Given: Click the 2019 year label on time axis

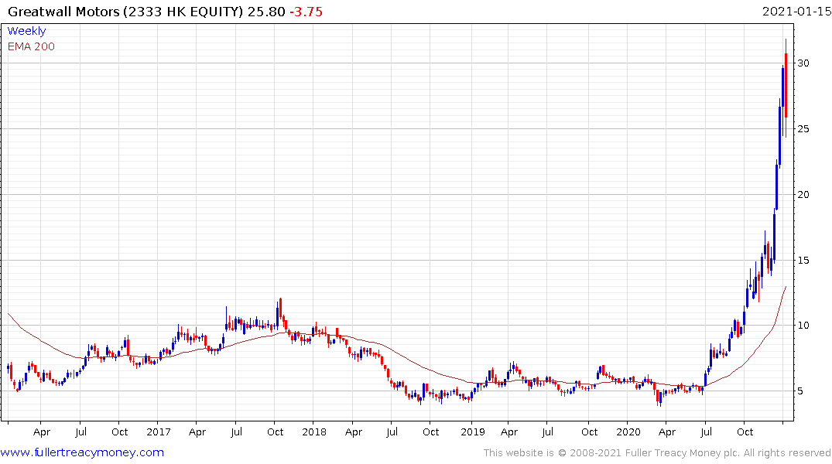Looking at the screenshot, I should tap(473, 432).
